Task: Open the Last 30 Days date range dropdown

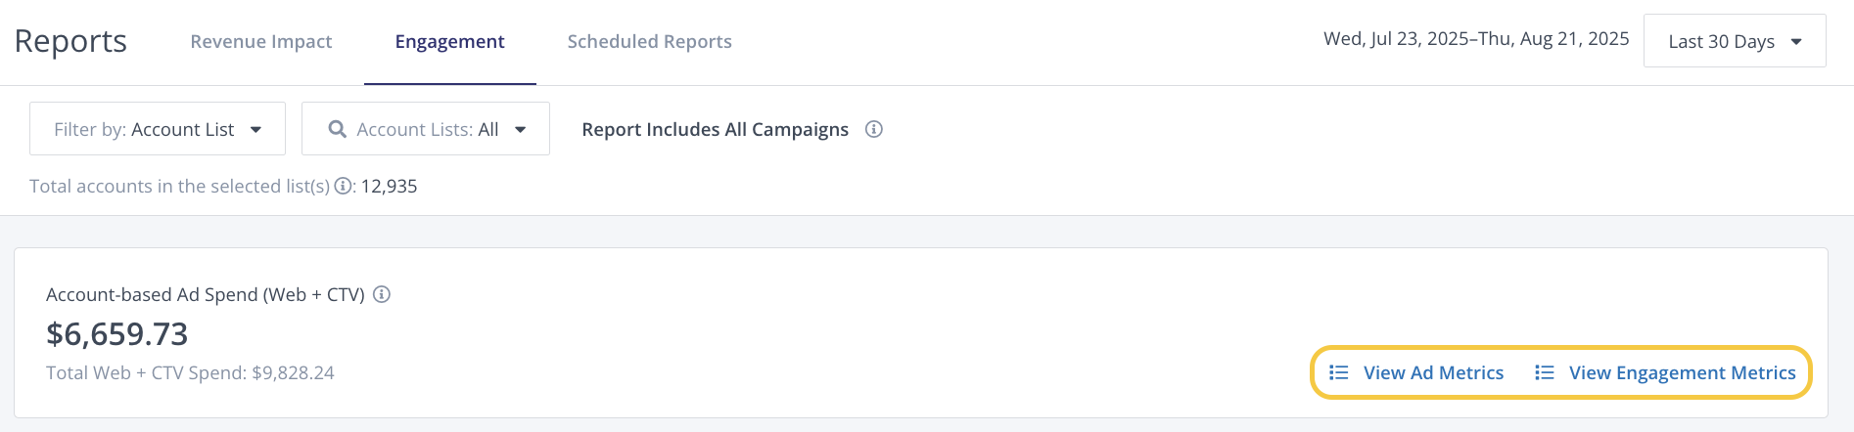Action: coord(1734,41)
